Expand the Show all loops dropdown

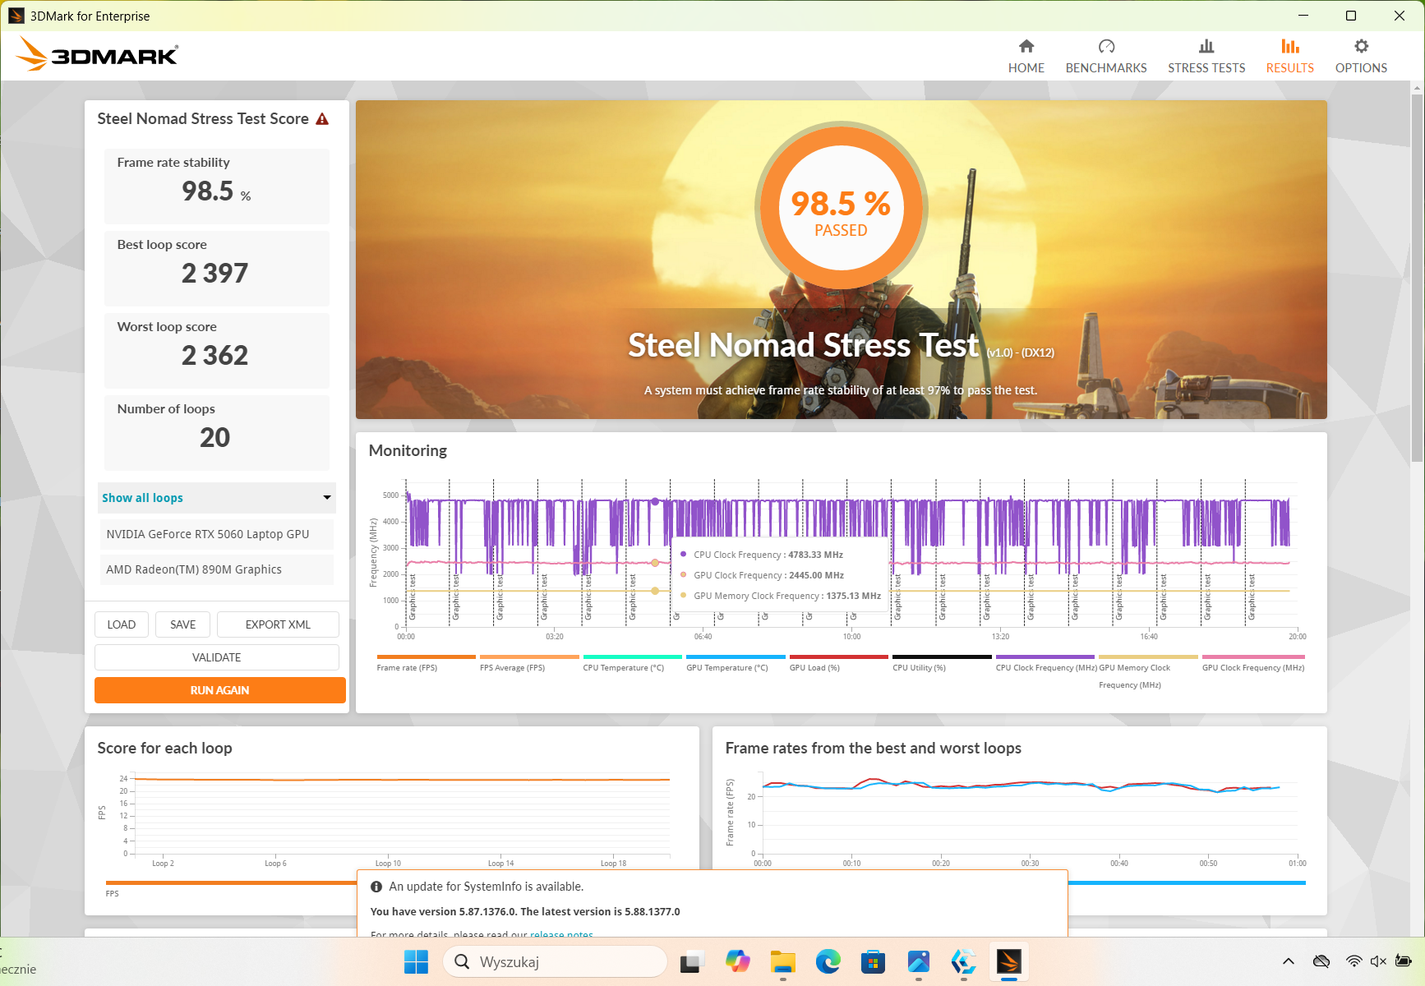(x=216, y=498)
